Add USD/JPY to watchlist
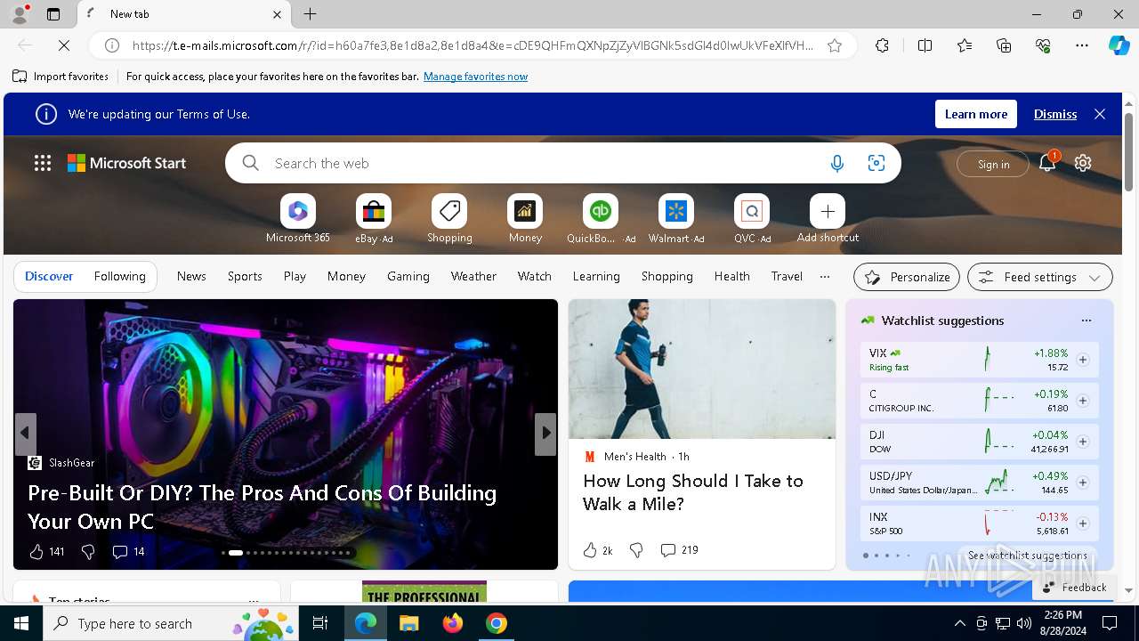This screenshot has height=641, width=1139. pos(1083,483)
